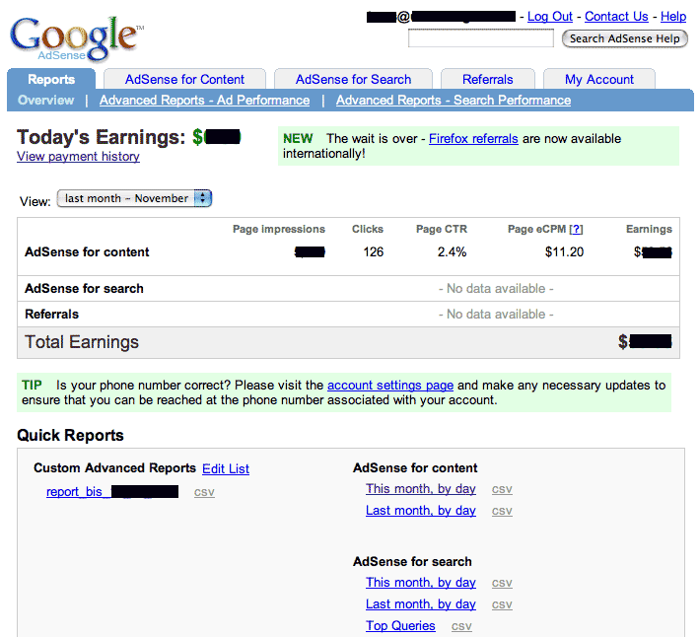Download csv for report_bis report
Viewport: 699px width, 637px height.
[204, 492]
